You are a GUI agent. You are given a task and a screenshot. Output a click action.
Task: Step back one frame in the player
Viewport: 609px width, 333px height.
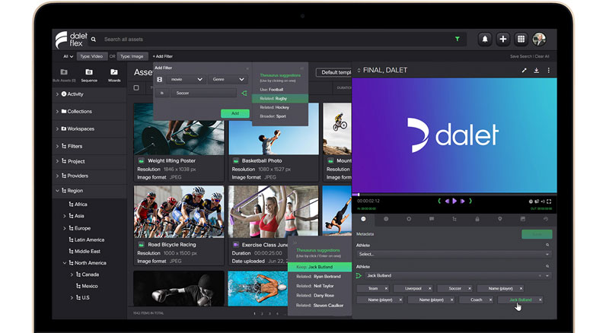(x=447, y=201)
